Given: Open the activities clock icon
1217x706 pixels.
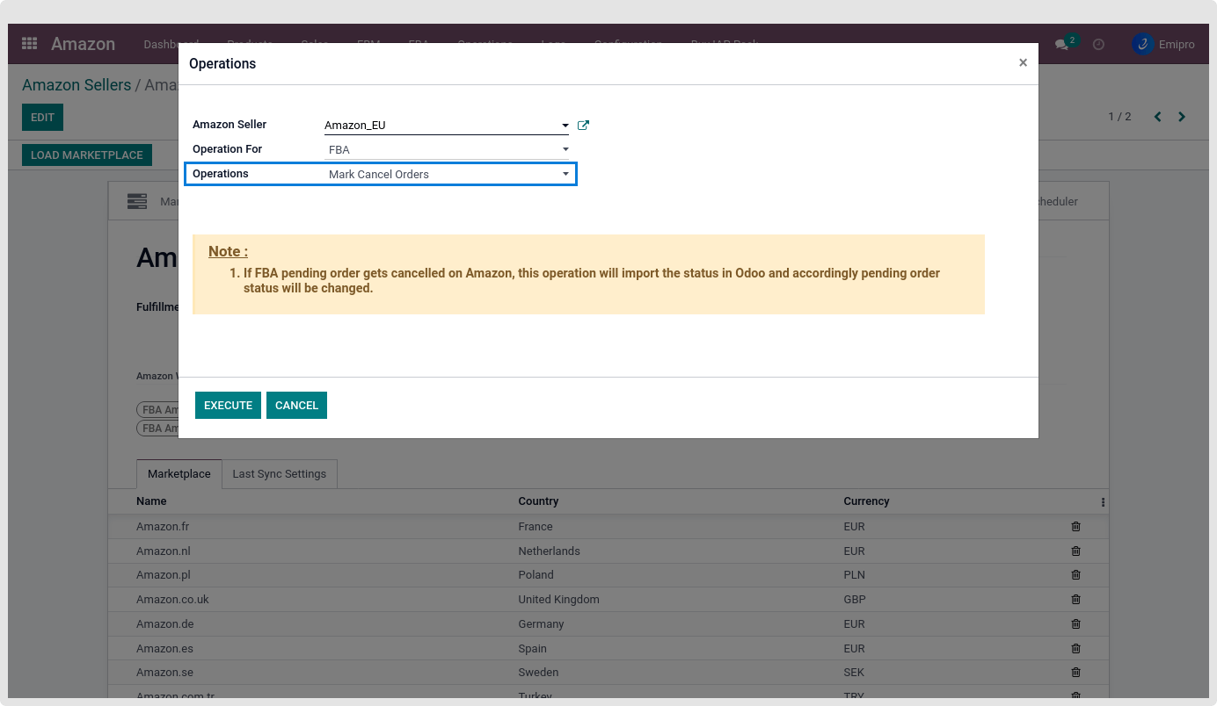Looking at the screenshot, I should click(x=1098, y=45).
